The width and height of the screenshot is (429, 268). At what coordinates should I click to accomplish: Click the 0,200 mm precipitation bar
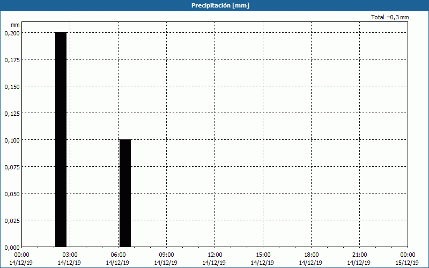(x=61, y=140)
